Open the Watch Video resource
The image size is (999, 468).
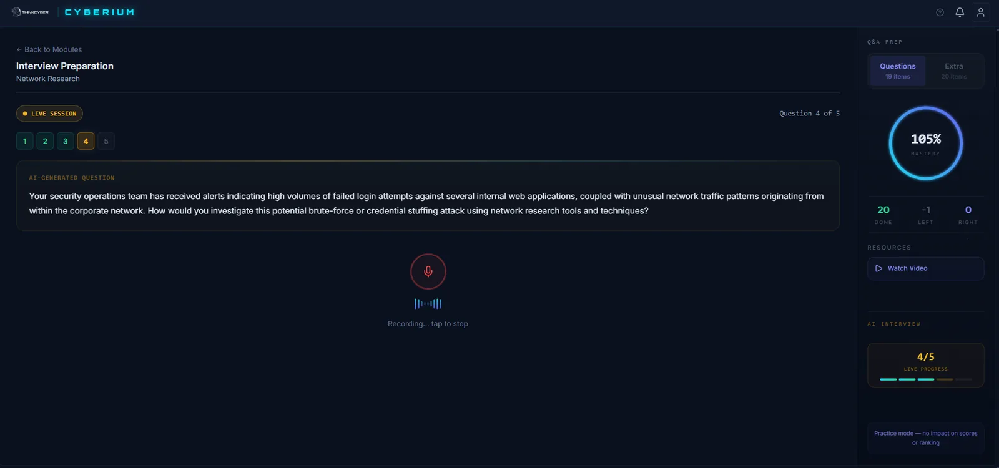926,268
